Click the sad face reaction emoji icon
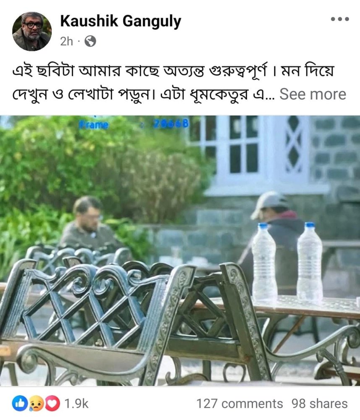The image size is (360, 420). click(37, 403)
